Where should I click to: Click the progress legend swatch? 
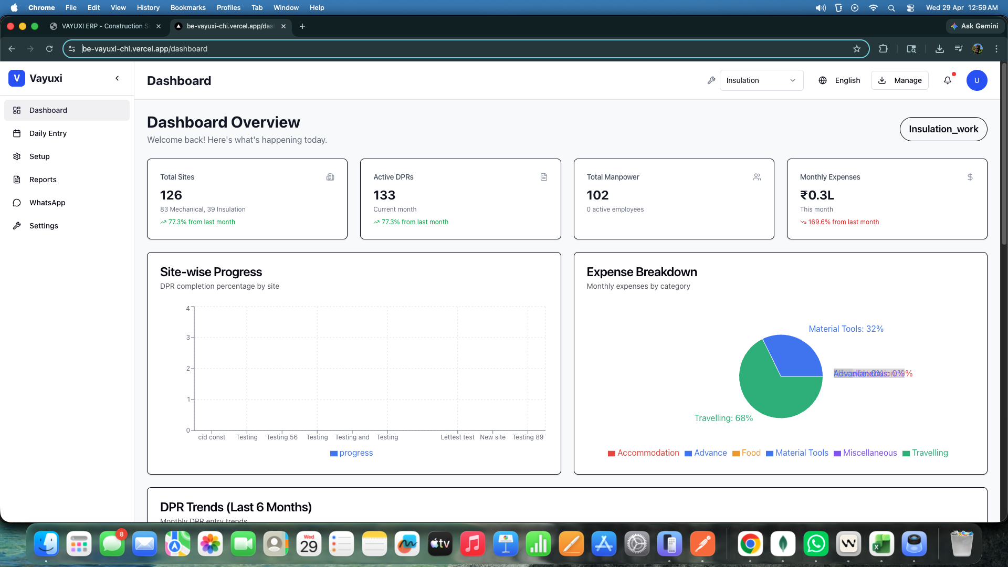point(333,454)
